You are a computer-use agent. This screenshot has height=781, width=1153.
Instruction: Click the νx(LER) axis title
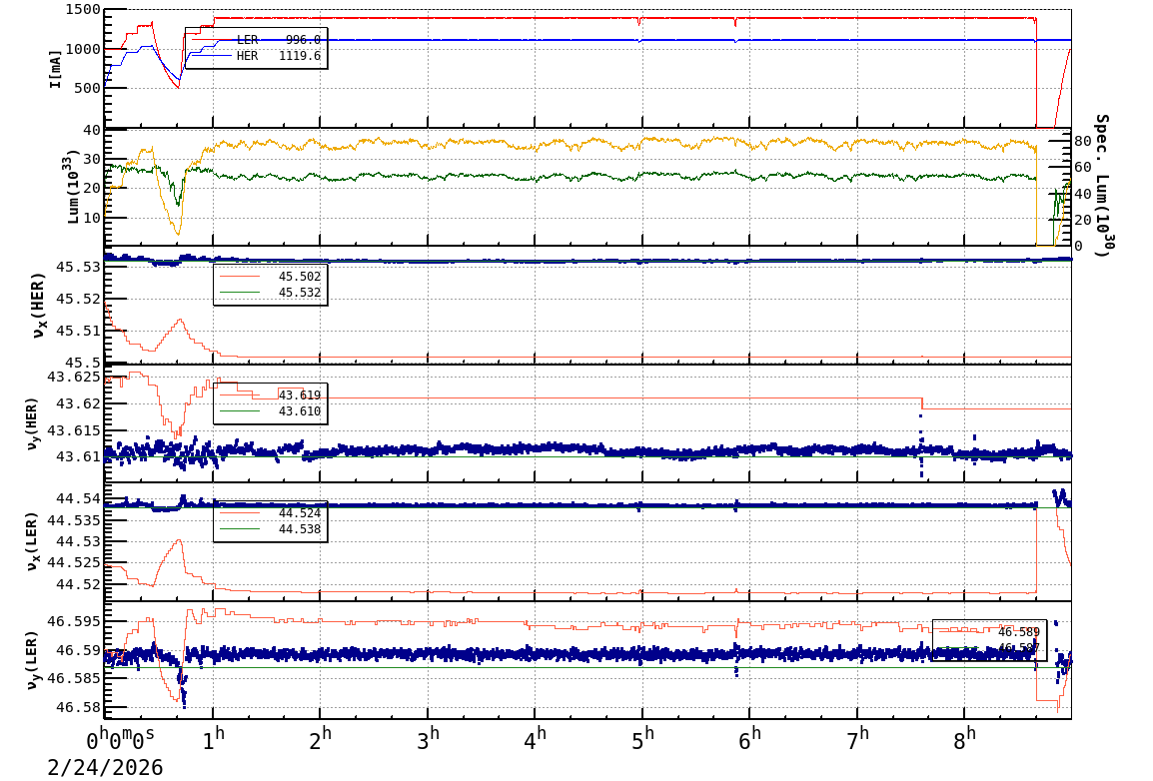(x=32, y=543)
